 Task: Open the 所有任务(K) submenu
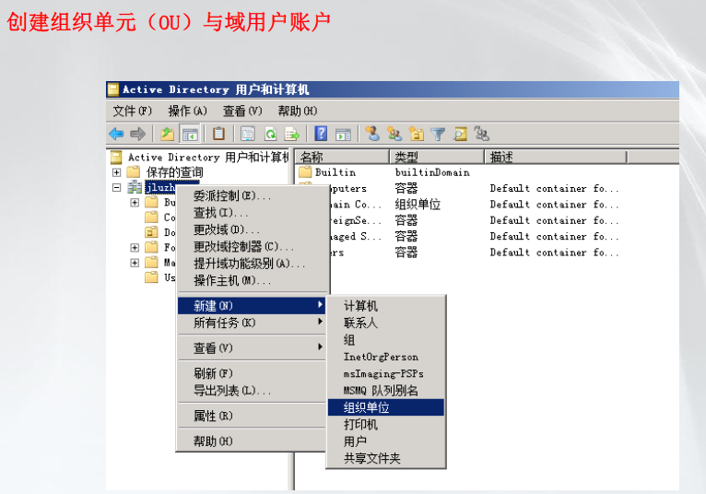coord(253,323)
